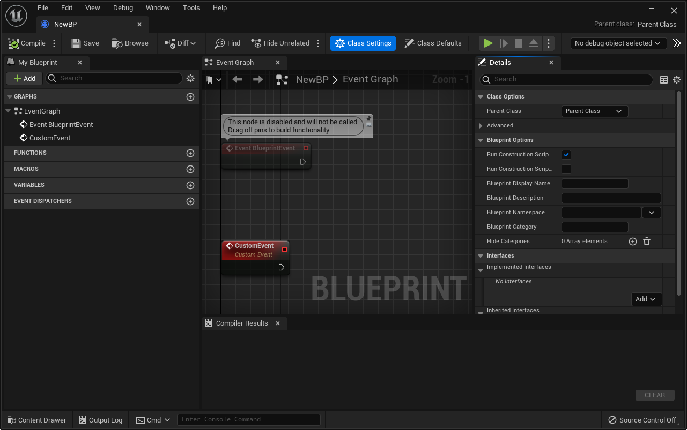Toggle Hide Unrelated nodes

(280, 43)
